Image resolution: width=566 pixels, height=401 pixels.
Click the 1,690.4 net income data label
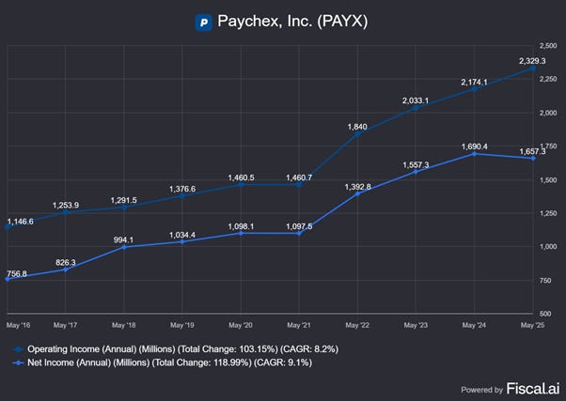tap(474, 147)
